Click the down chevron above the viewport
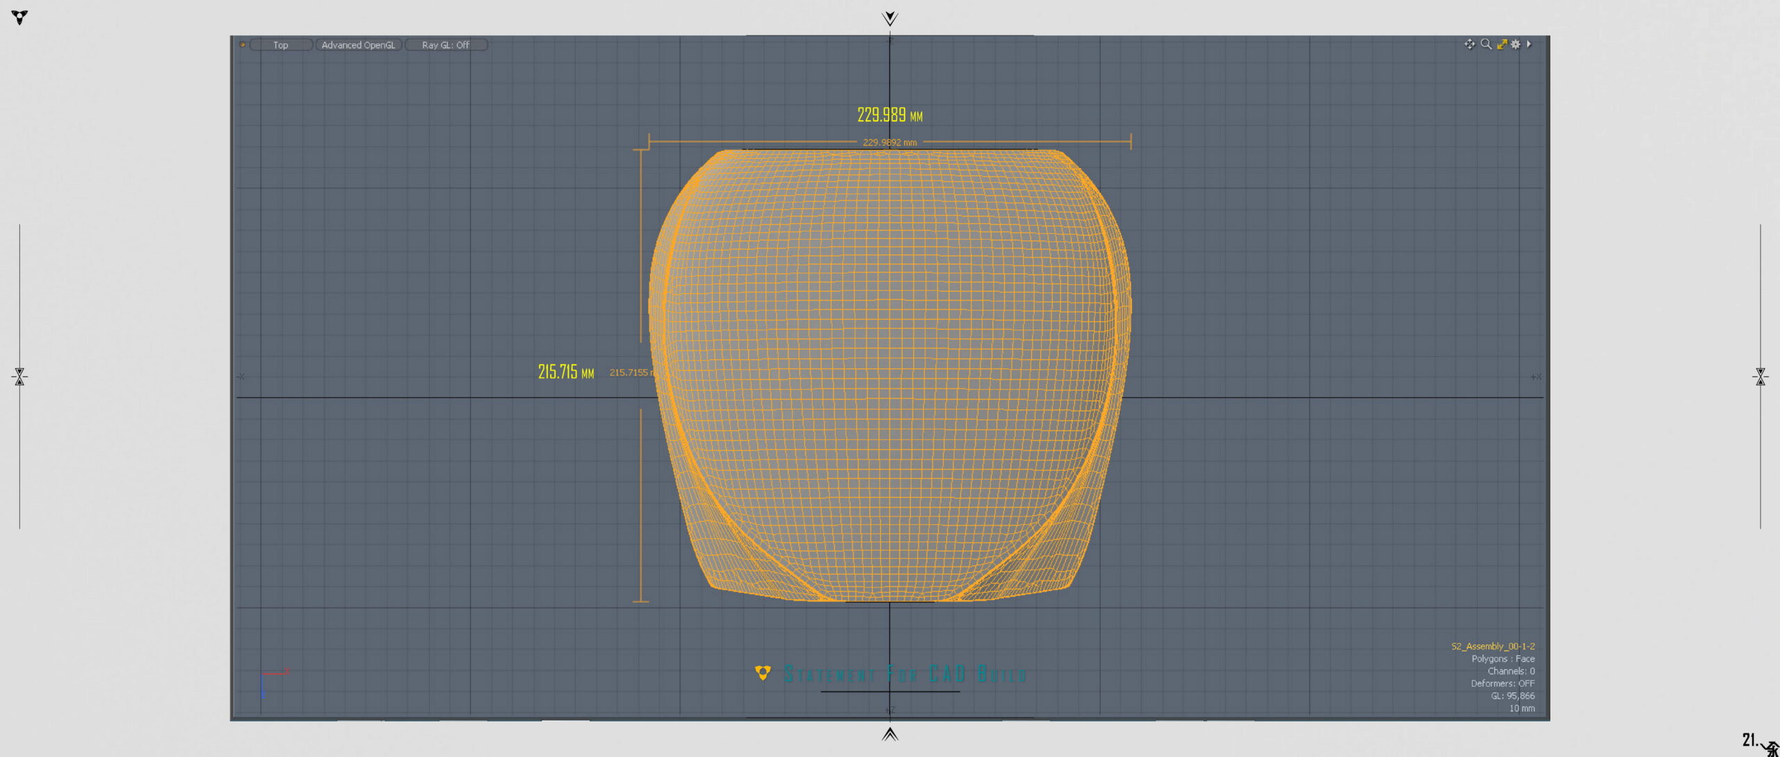Screen dimensions: 1780x757 click(889, 18)
